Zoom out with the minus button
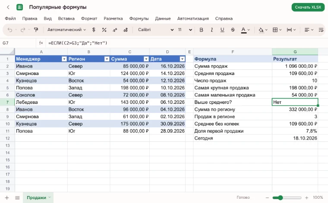Image resolution: width=328 pixels, height=203 pixels. [x=267, y=197]
